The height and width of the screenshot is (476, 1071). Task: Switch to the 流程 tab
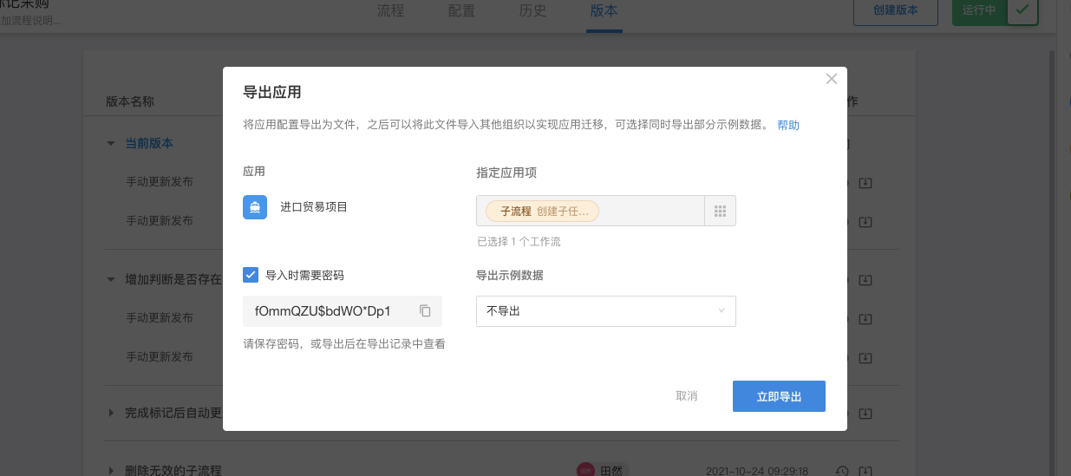[390, 11]
